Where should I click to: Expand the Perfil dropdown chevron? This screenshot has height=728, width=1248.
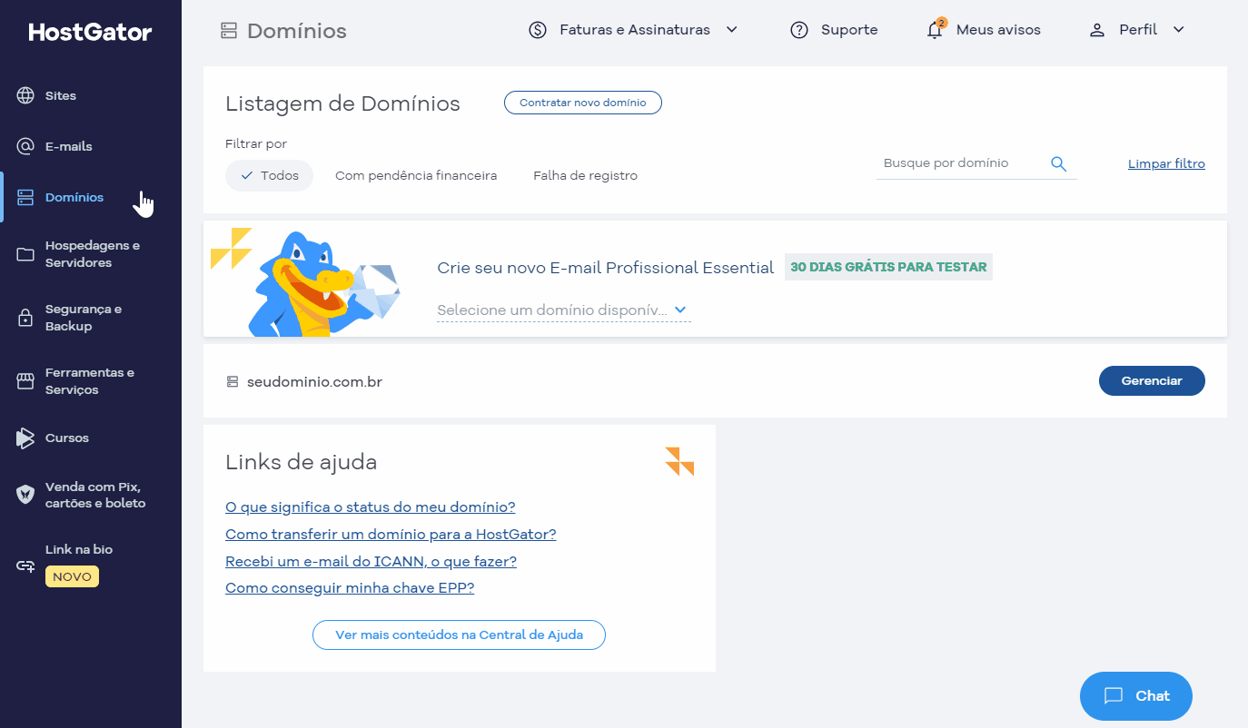point(1179,30)
